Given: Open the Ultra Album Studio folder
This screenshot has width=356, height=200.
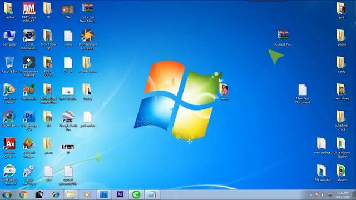Looking at the screenshot, I should [342, 148].
